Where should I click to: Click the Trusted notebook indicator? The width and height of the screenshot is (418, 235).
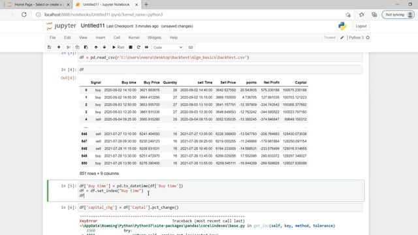coord(329,38)
